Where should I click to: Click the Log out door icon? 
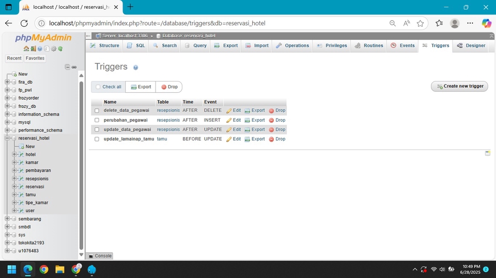pos(33,48)
